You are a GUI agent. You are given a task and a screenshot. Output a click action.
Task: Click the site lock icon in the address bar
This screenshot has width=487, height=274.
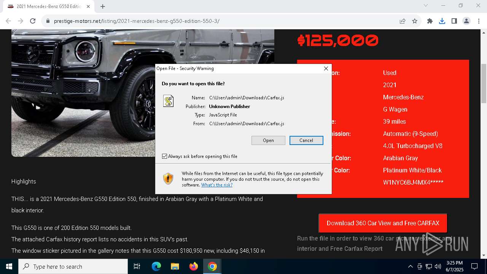[x=48, y=21]
